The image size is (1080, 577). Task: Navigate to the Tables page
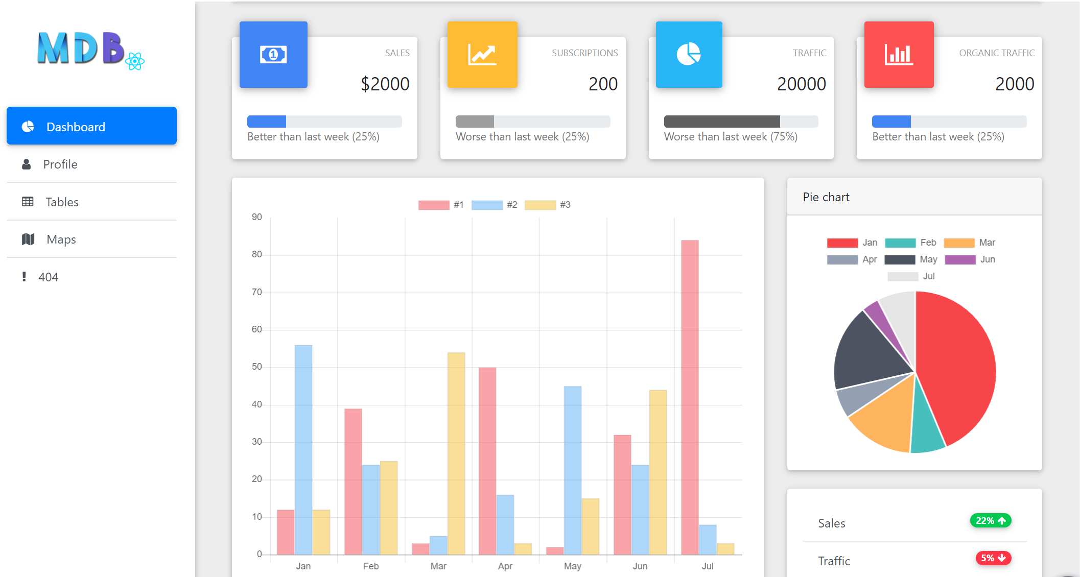tap(61, 202)
